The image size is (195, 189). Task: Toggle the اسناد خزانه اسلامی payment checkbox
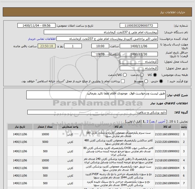pyautogui.click(x=123, y=81)
